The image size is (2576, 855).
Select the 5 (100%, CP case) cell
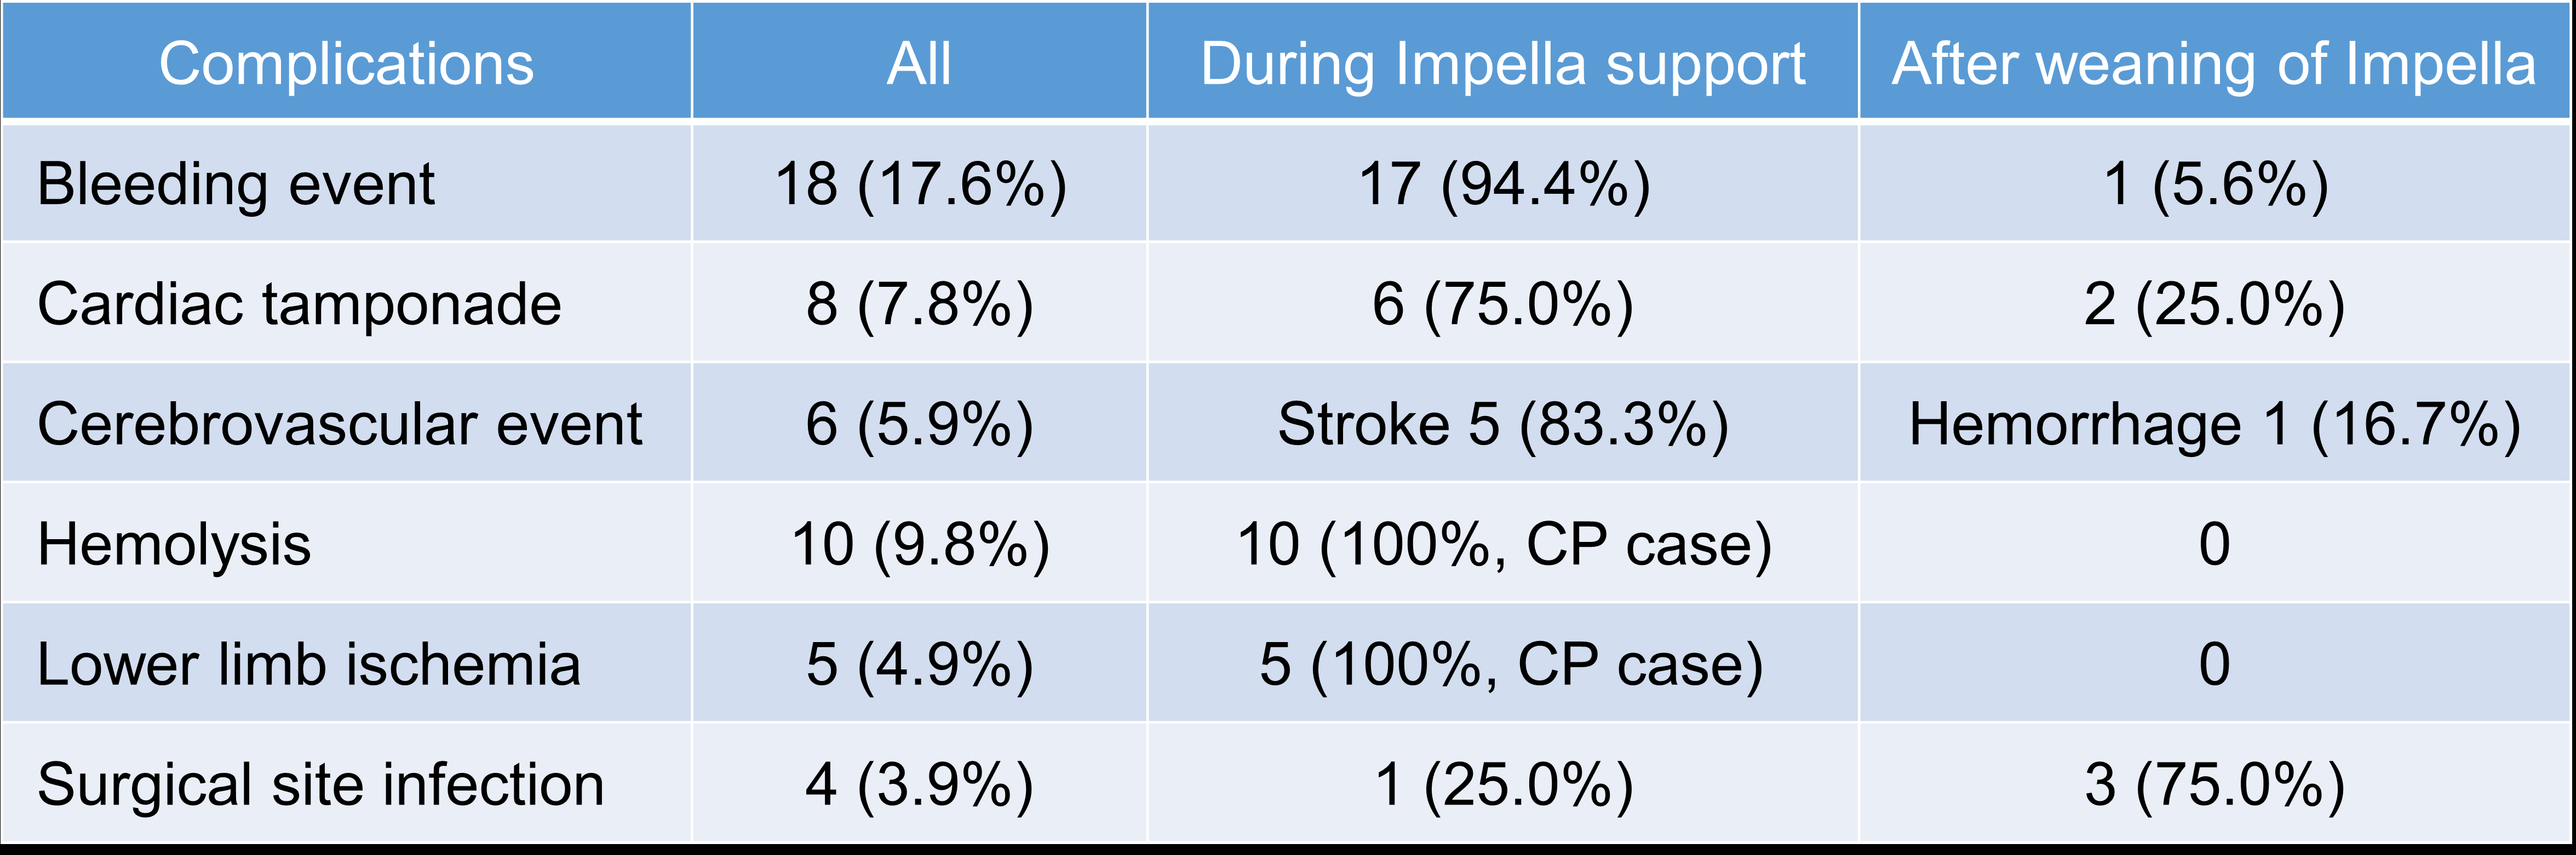coord(1510,664)
